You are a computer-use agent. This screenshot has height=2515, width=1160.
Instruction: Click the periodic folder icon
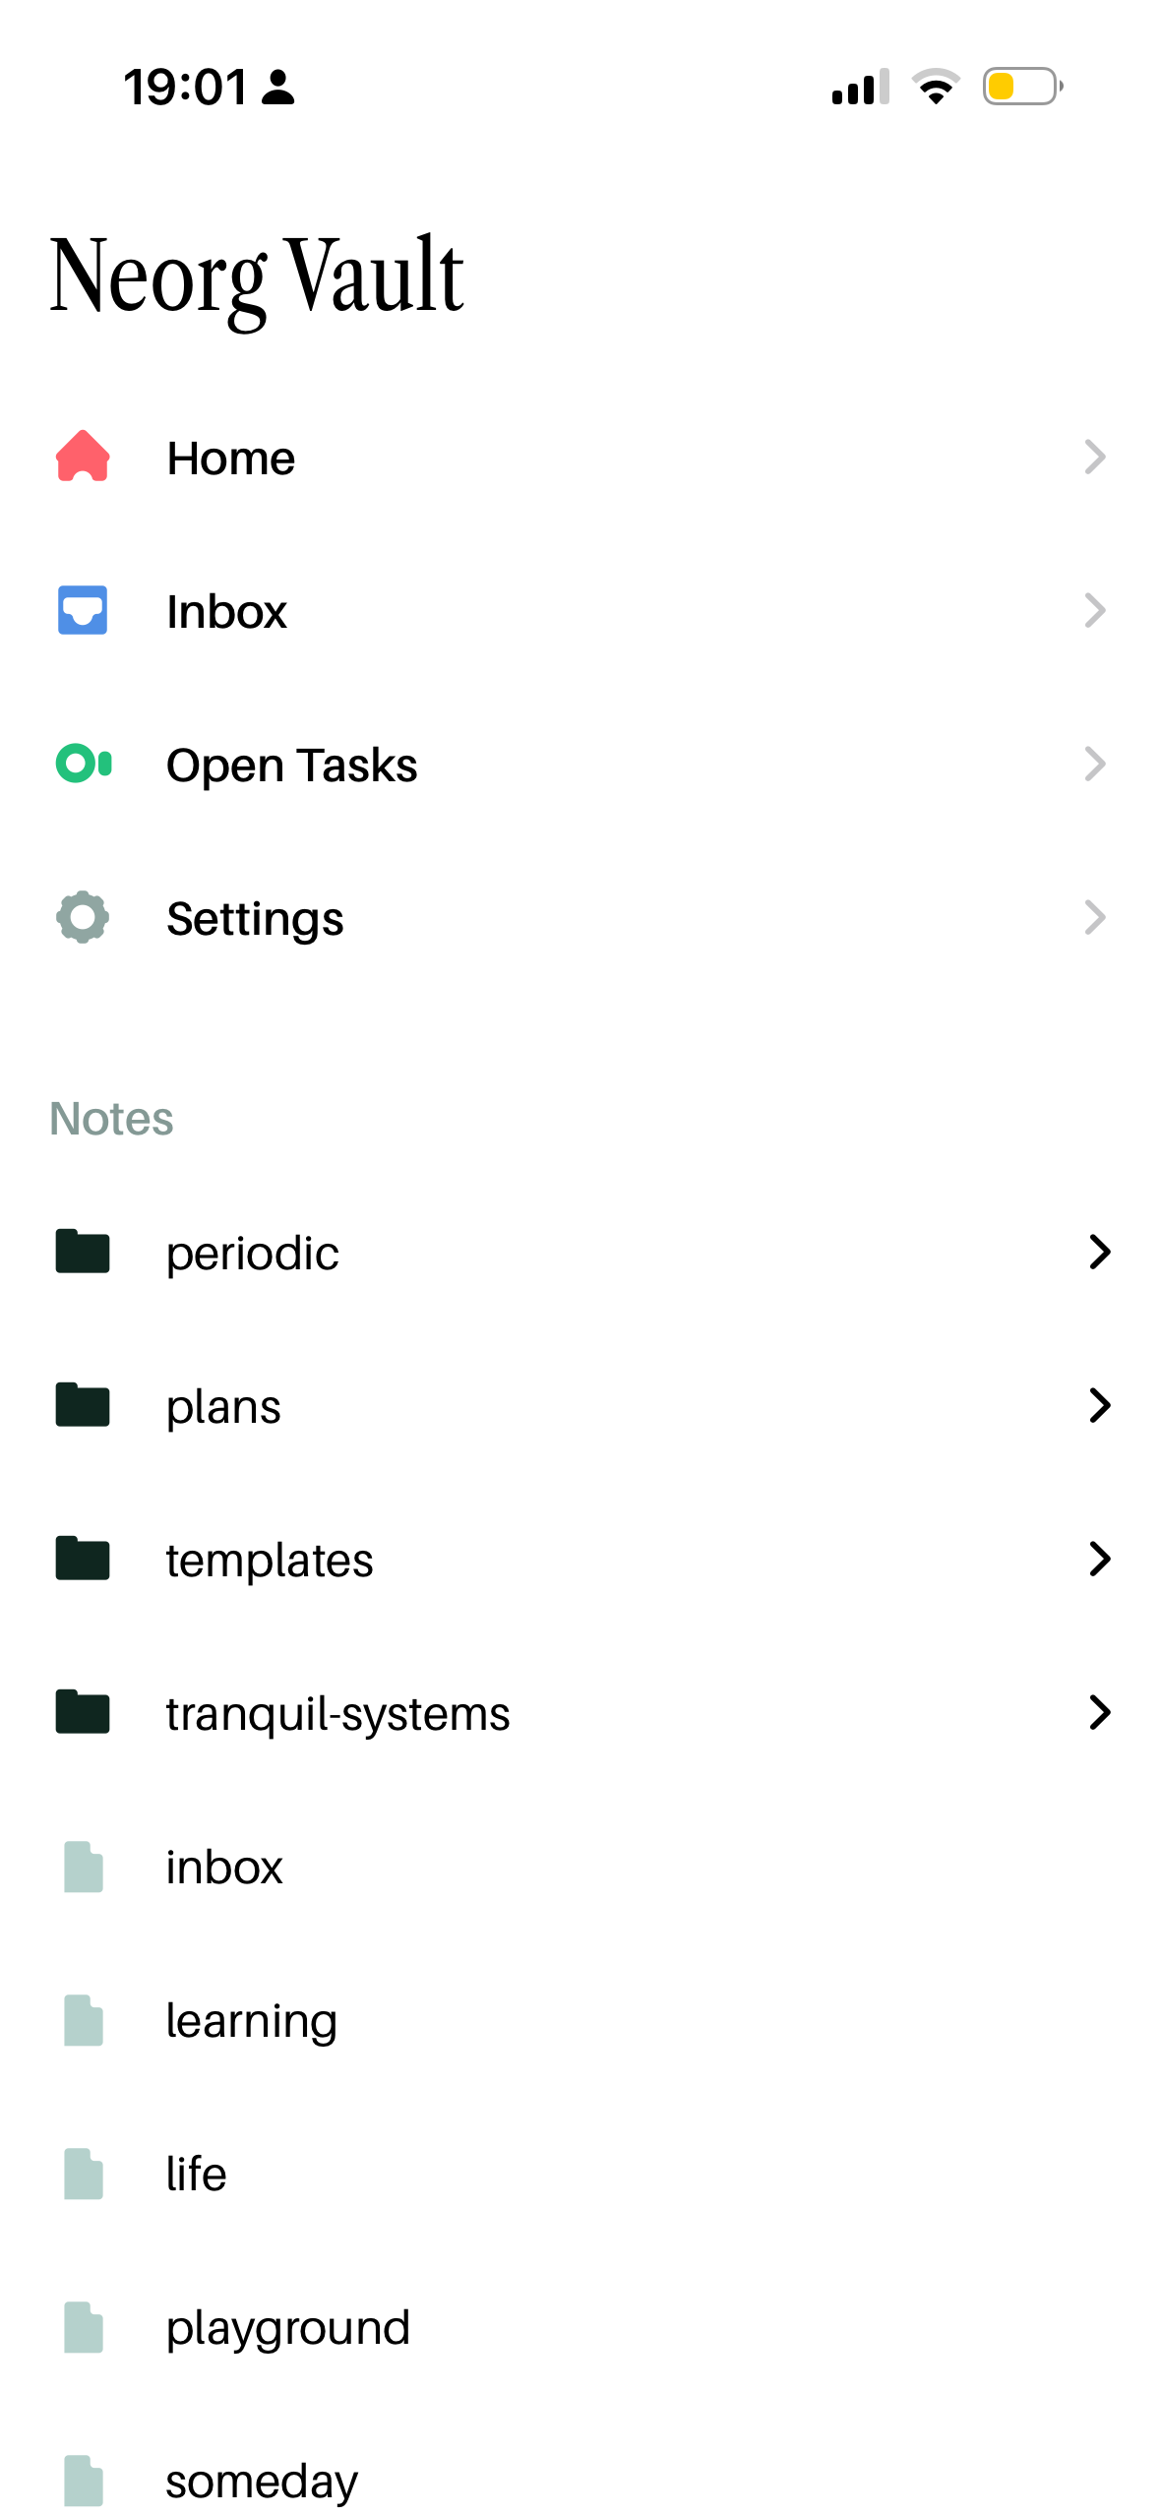point(83,1252)
